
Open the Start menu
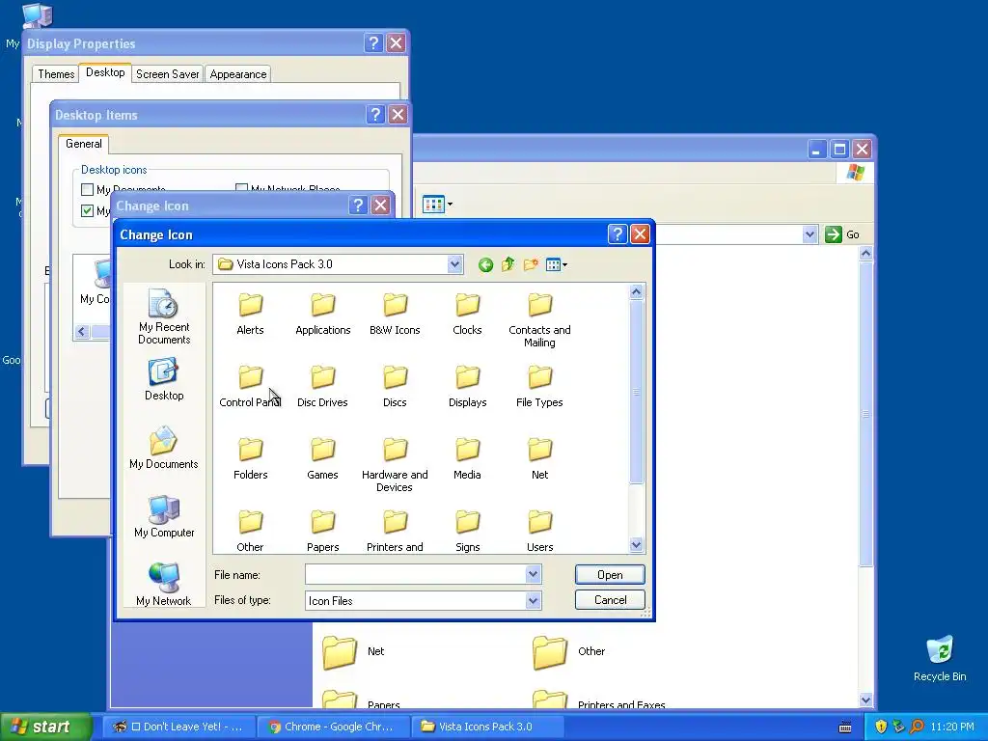pos(44,727)
